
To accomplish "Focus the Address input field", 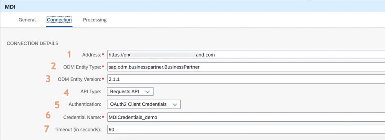I will [x=246, y=55].
